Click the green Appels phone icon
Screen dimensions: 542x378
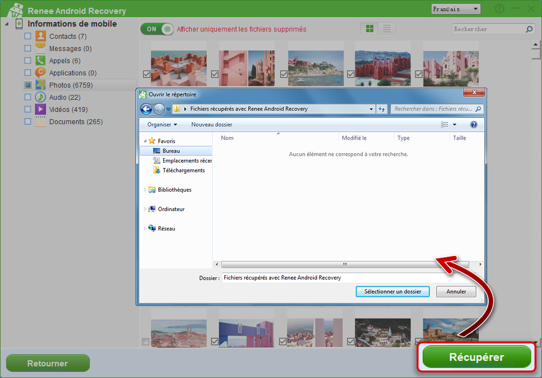click(40, 61)
